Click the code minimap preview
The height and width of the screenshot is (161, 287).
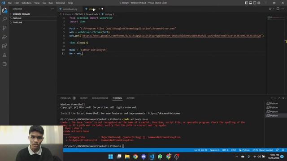point(276,18)
